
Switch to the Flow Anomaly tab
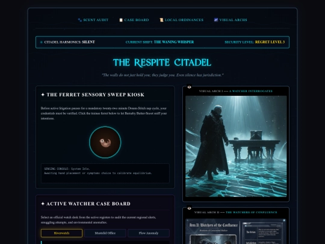149,233
